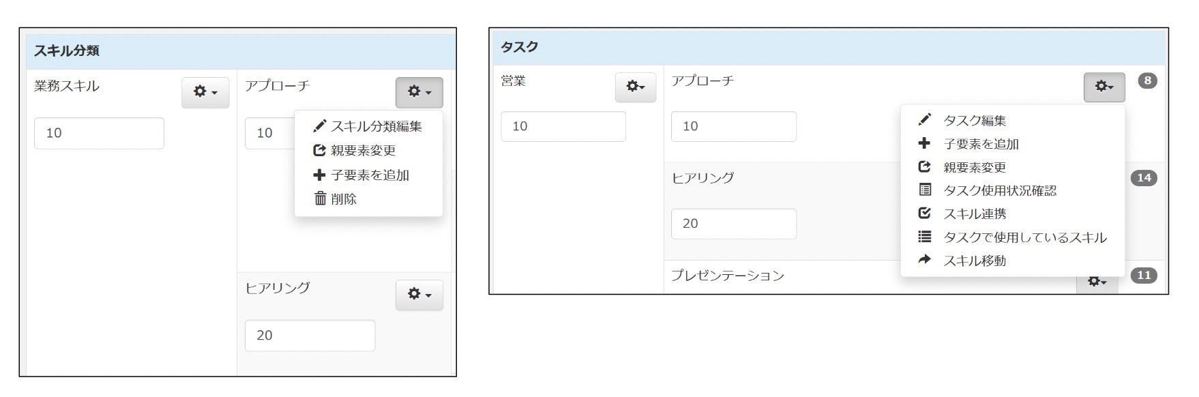
Task: Click the badge showing 14 next to ヒアリング
Action: click(x=1144, y=178)
